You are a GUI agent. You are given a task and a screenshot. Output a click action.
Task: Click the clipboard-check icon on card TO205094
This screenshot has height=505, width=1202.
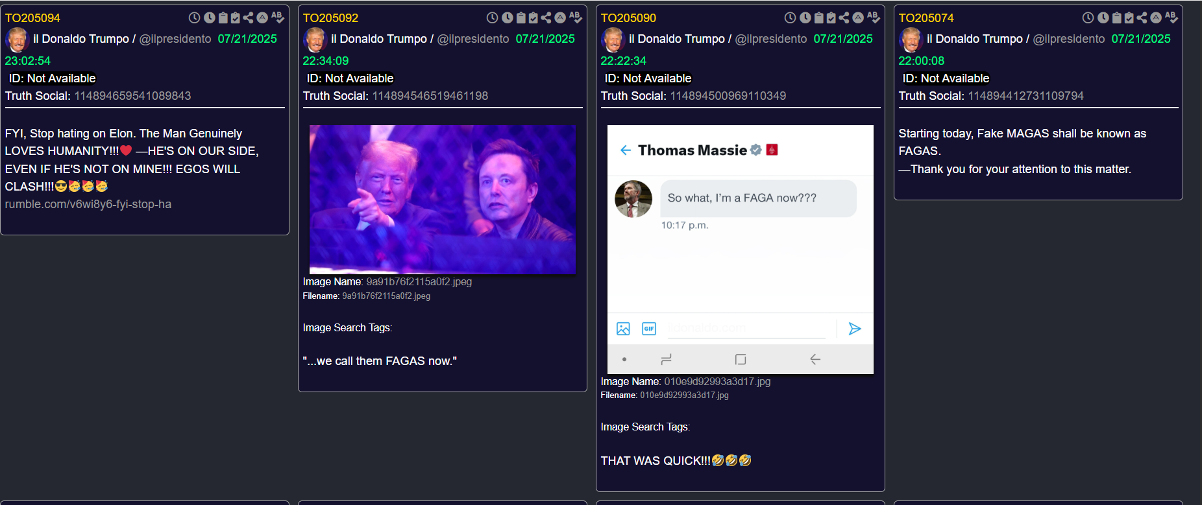coord(236,18)
